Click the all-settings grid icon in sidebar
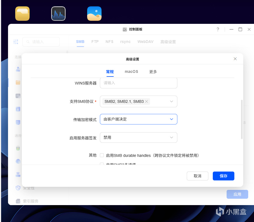This screenshot has height=222, width=254. point(16,42)
